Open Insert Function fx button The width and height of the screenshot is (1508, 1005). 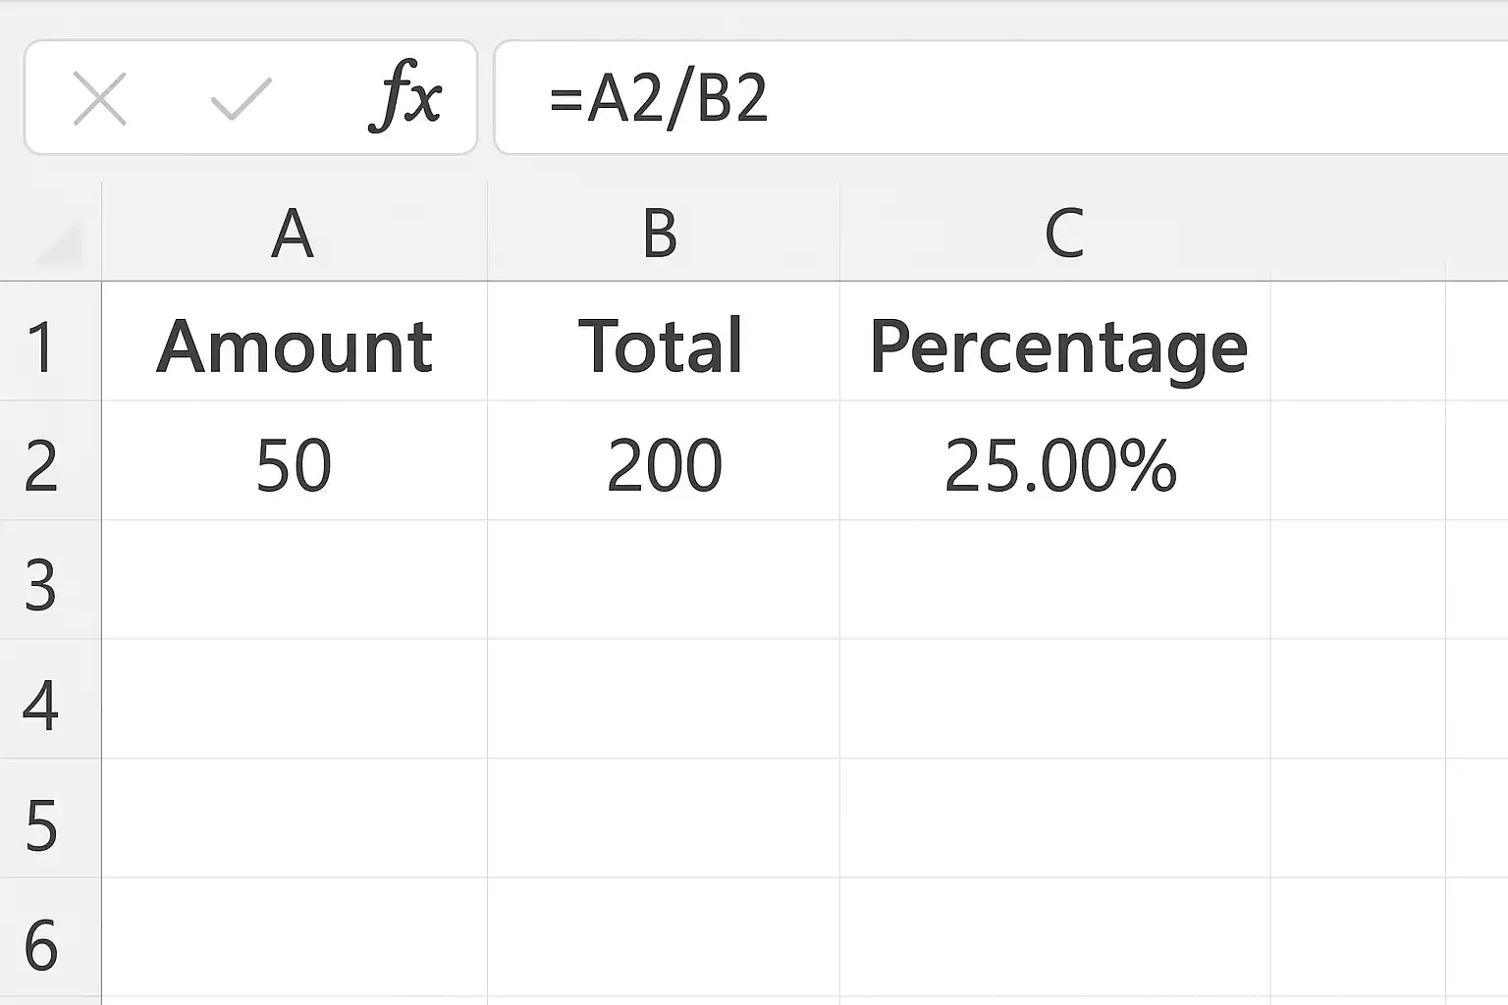click(x=404, y=97)
